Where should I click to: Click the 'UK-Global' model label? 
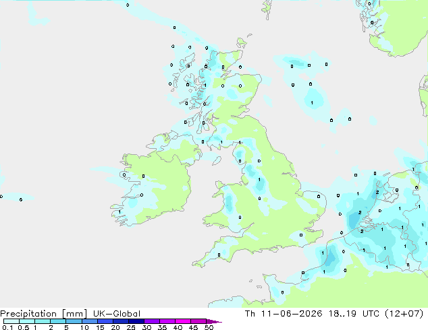[117, 314]
